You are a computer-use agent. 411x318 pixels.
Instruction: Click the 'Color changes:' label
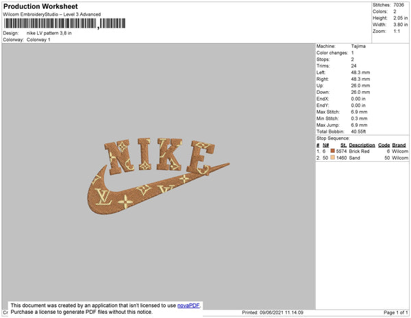tap(332, 53)
